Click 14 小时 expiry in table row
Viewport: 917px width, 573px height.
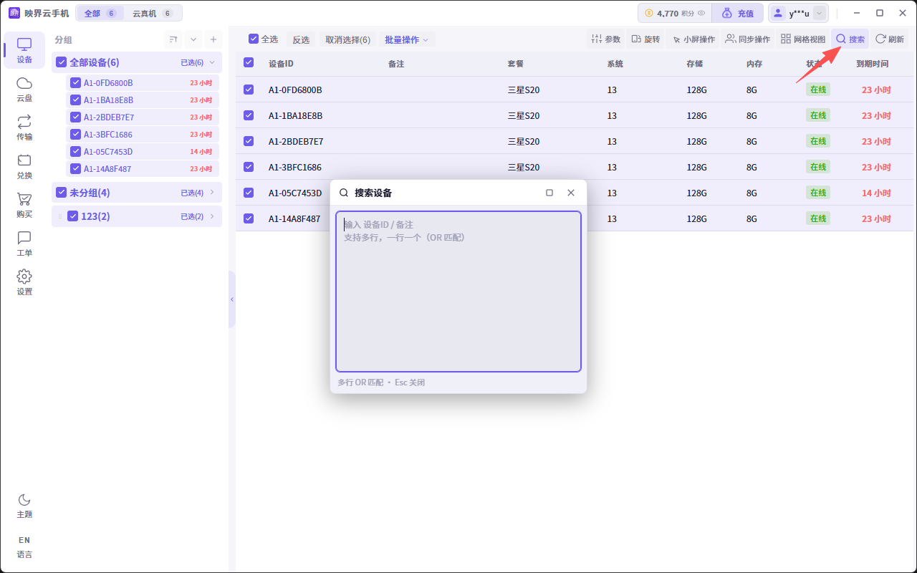876,193
